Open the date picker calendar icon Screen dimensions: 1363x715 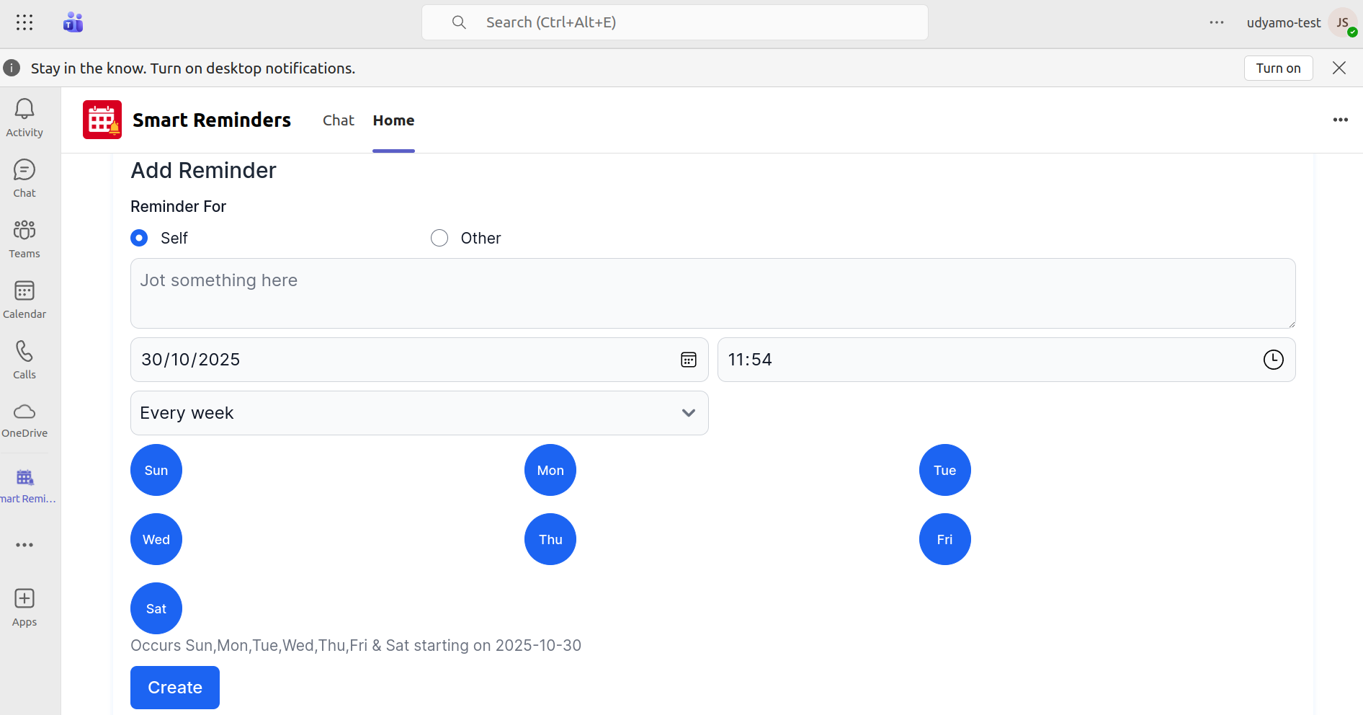[x=688, y=360]
